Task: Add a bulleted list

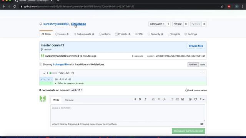Action: point(172,99)
